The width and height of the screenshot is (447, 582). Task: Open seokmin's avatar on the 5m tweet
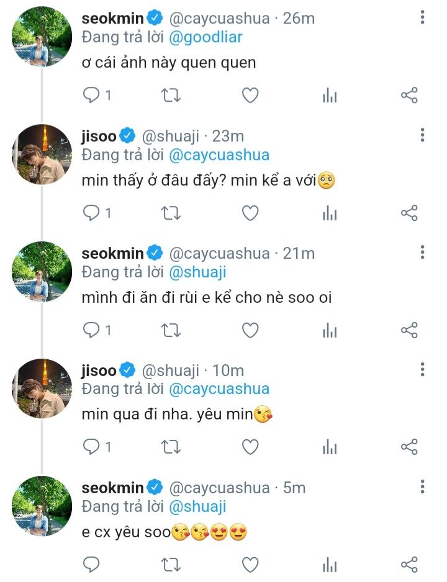tap(43, 506)
